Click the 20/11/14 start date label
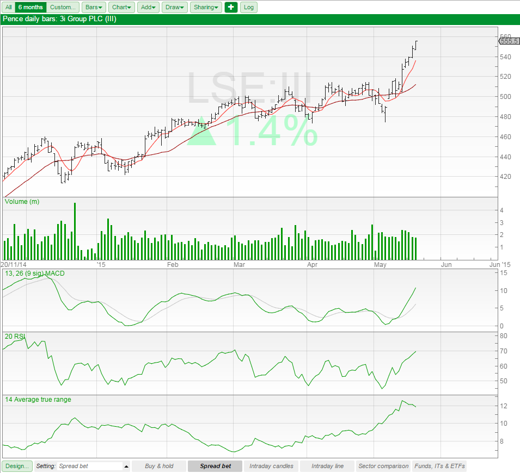Viewport: 520px width, 473px height. pos(14,265)
